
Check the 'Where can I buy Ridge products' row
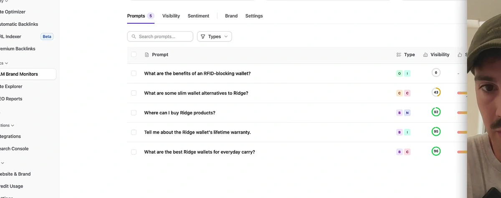pyautogui.click(x=134, y=113)
